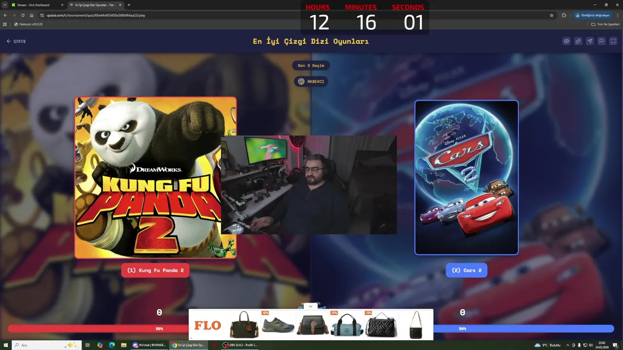The image size is (623, 350).
Task: Open Paletools v26.0.28 bookmark
Action: click(x=28, y=24)
